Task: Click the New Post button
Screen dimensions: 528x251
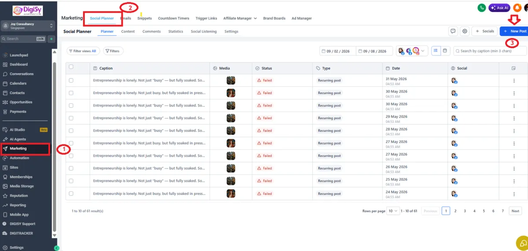Action: pyautogui.click(x=514, y=31)
